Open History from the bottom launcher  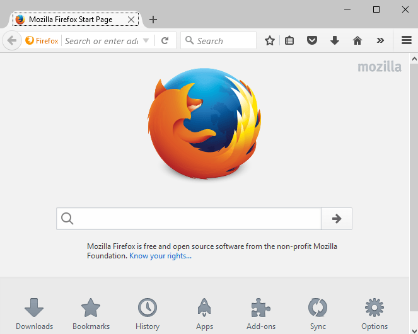pyautogui.click(x=148, y=313)
